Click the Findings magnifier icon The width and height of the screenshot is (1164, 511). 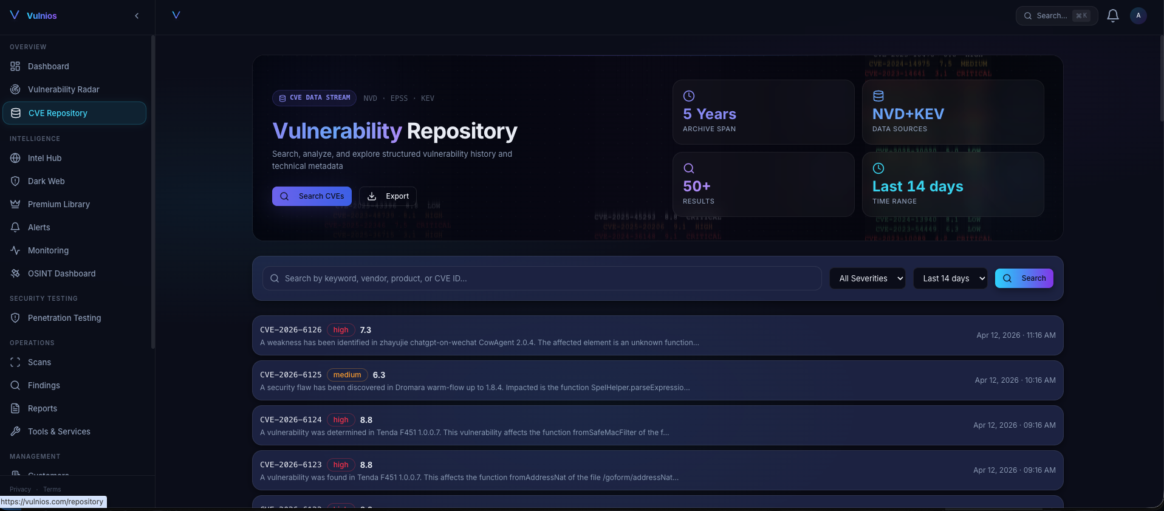click(15, 385)
